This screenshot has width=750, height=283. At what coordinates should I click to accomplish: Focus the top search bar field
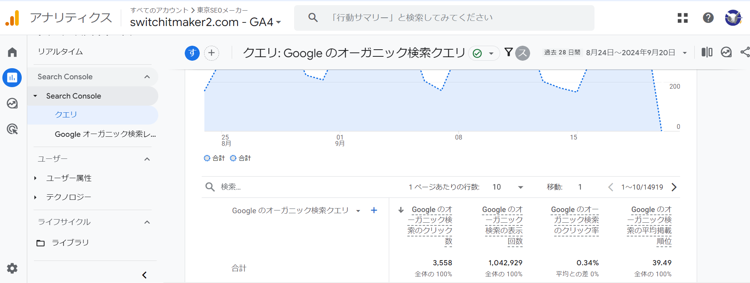pyautogui.click(x=444, y=18)
